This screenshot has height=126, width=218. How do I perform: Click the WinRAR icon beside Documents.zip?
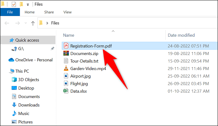click(x=66, y=53)
